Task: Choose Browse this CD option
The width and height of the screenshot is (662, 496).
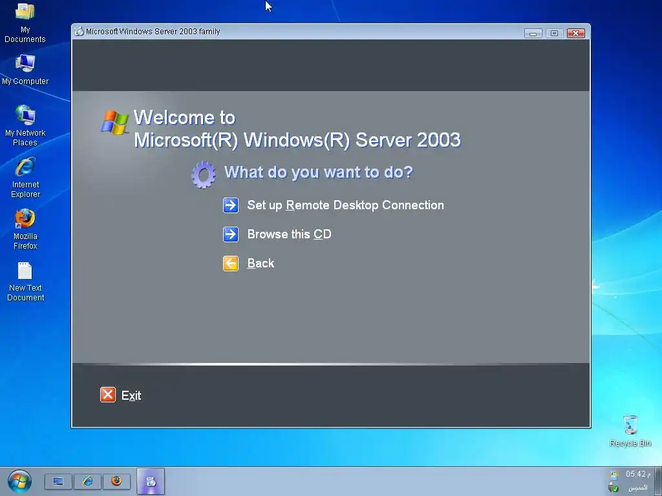Action: (x=289, y=234)
